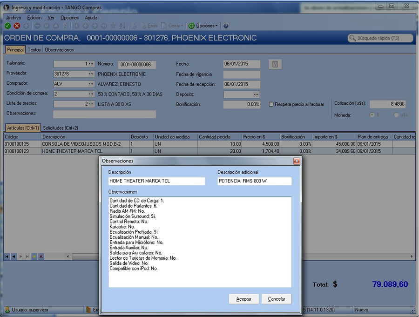419x317 pixels.
Task: Switch to the Textos tab
Action: (34, 50)
